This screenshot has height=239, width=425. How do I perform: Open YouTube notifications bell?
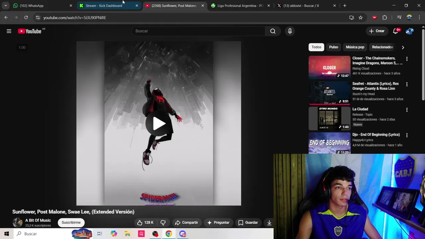395,31
